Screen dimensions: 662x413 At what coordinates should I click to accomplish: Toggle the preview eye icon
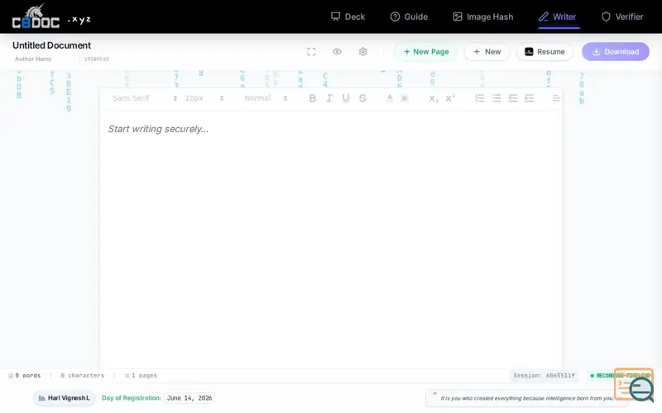click(x=337, y=52)
